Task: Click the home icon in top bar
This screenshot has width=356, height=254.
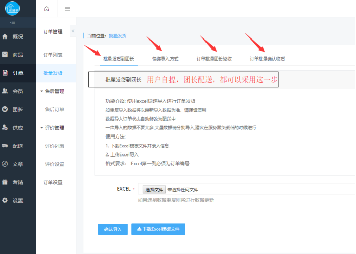Action: point(47,9)
